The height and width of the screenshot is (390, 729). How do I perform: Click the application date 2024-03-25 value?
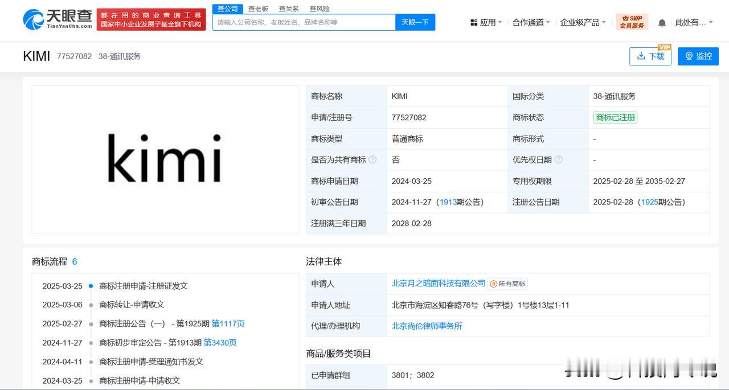[412, 181]
